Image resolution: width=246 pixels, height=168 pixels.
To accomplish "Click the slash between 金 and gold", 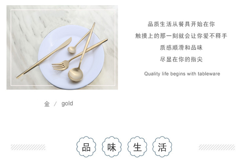I will tap(55, 104).
